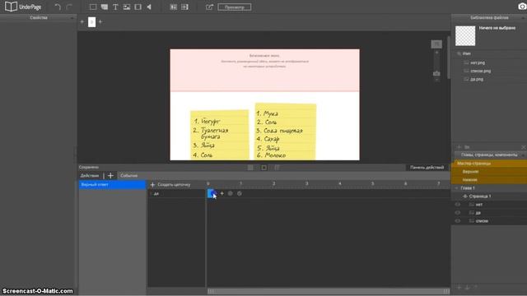Select the speaker audio tool
The image size is (527, 296).
[x=149, y=7]
